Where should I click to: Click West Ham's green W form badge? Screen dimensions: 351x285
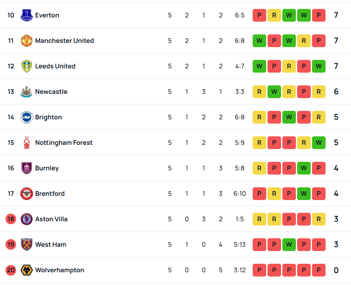pyautogui.click(x=289, y=244)
